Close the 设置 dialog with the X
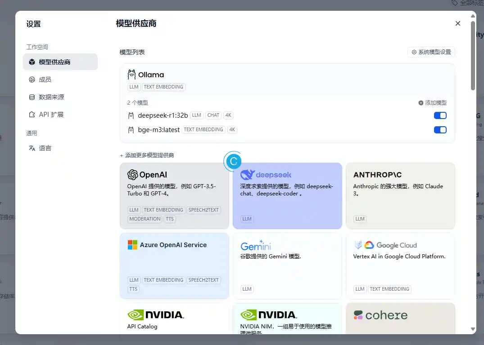Screen dimensions: 484x345 pyautogui.click(x=458, y=23)
